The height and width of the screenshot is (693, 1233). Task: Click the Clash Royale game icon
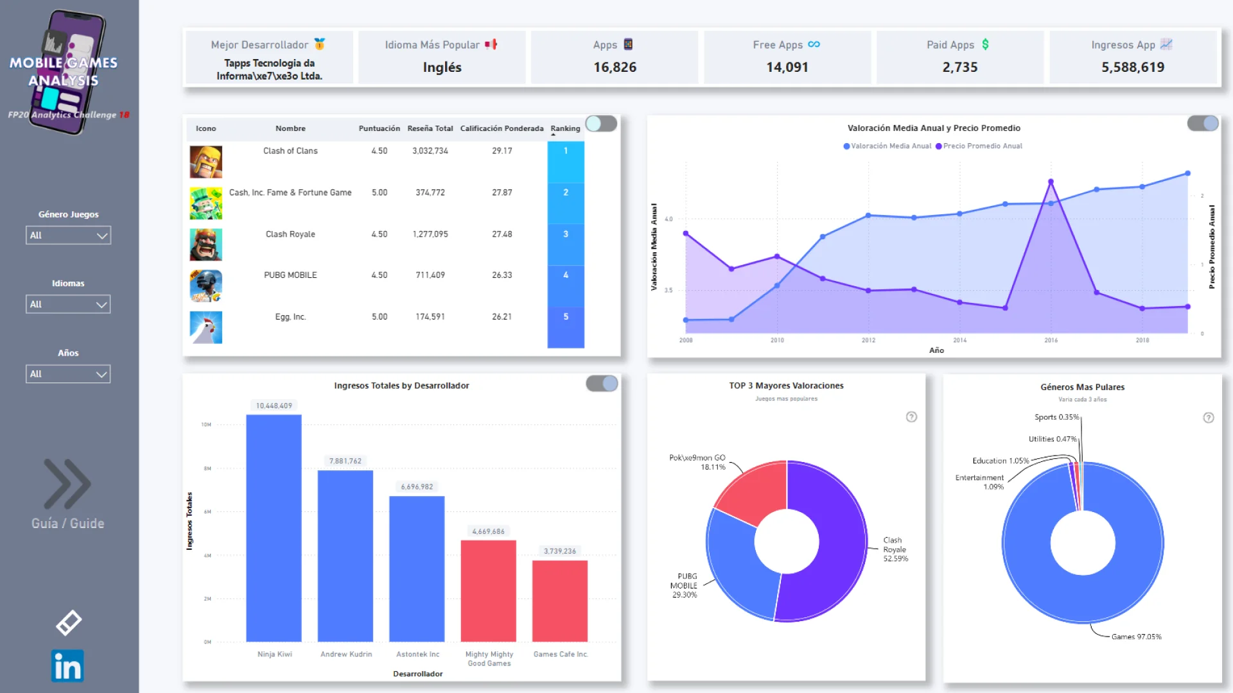tap(205, 244)
